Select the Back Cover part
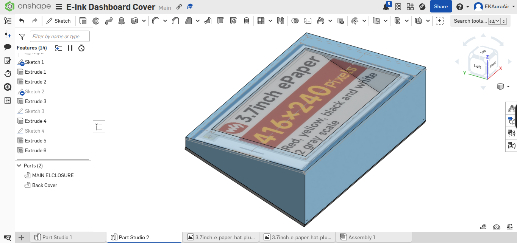The height and width of the screenshot is (243, 517). pos(45,185)
